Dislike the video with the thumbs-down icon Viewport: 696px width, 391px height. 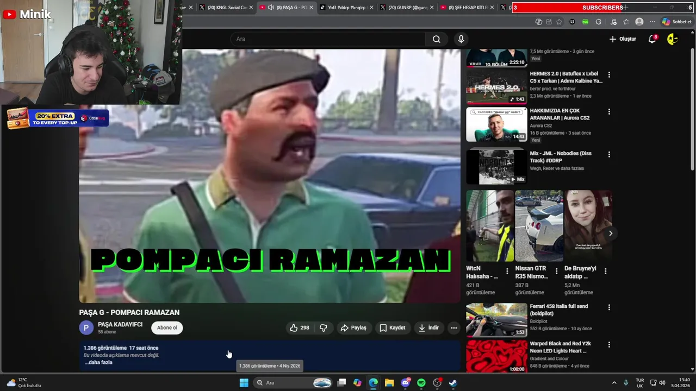[324, 327]
